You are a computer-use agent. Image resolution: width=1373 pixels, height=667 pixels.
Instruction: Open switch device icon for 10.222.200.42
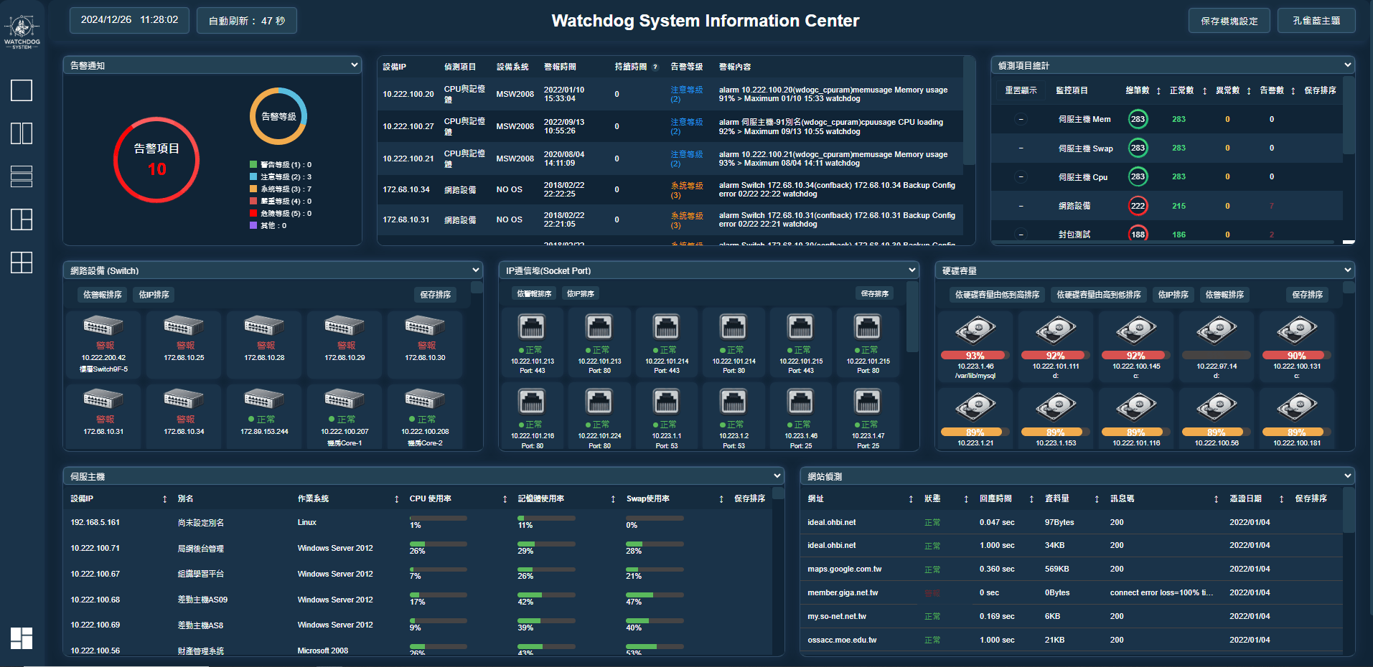103,326
